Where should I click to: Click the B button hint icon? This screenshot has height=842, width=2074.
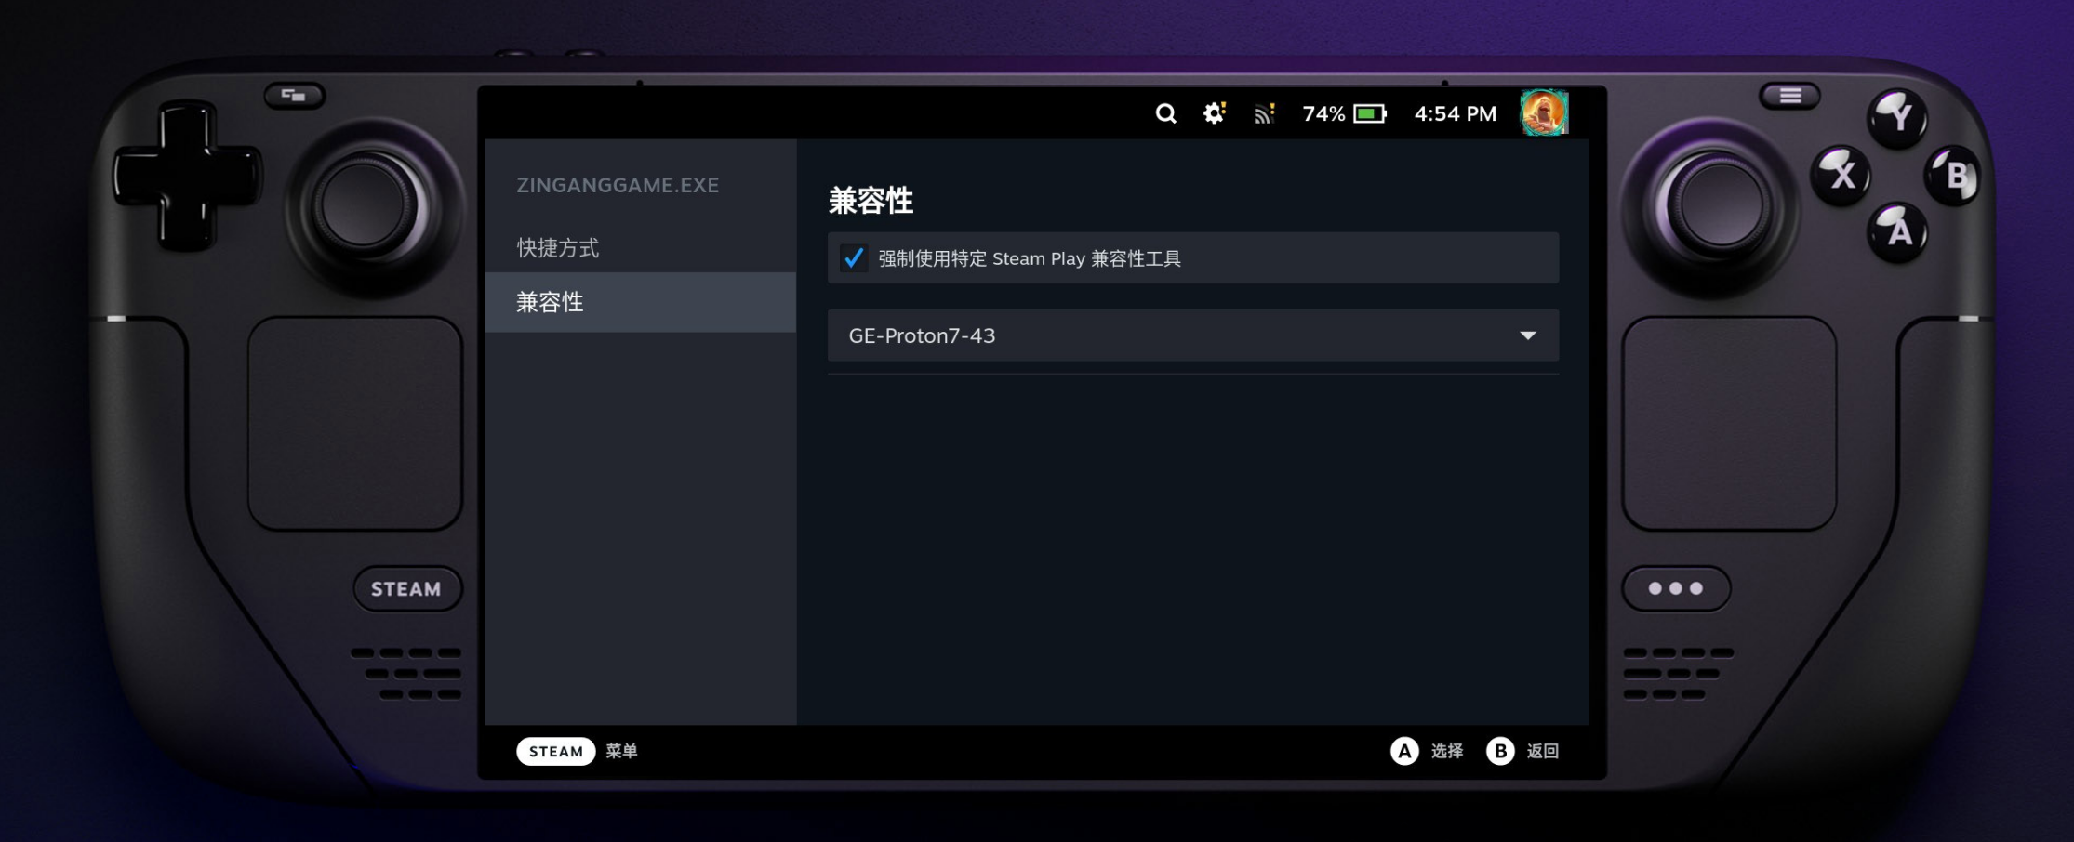pos(1499,751)
